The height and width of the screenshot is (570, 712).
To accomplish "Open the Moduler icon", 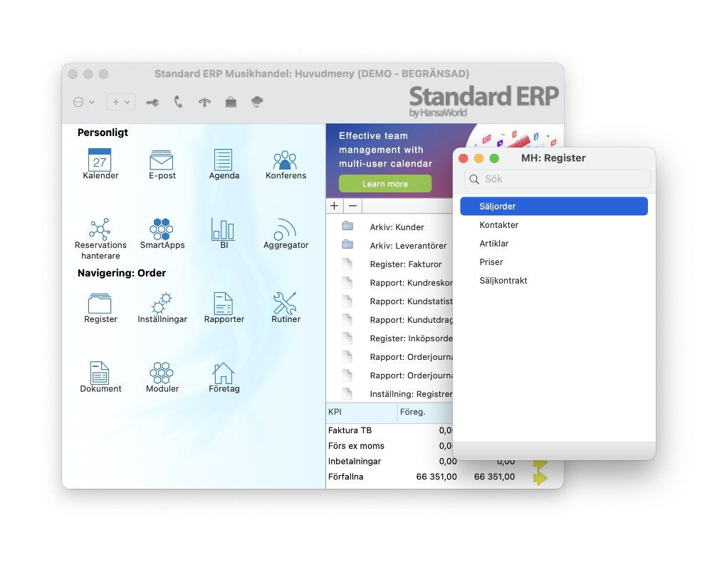I will point(162,373).
